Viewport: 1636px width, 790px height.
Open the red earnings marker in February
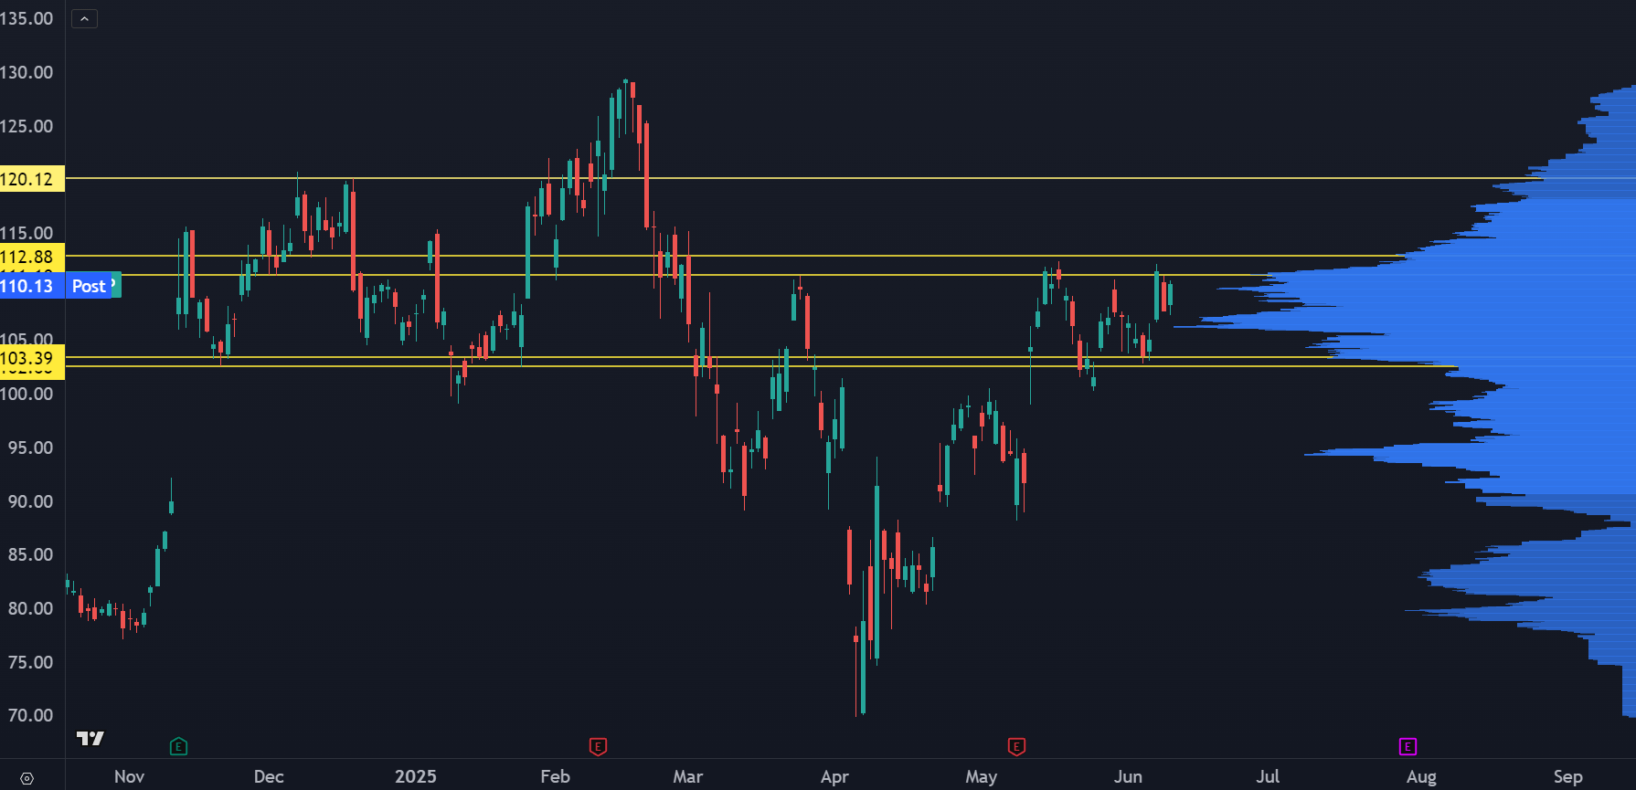click(598, 747)
